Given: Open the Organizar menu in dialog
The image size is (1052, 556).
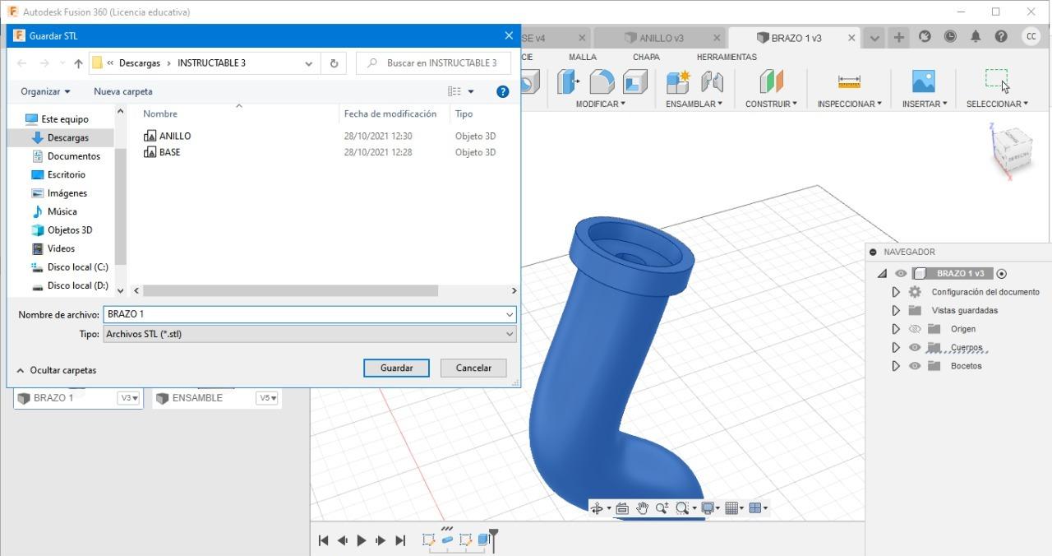Looking at the screenshot, I should coord(45,91).
